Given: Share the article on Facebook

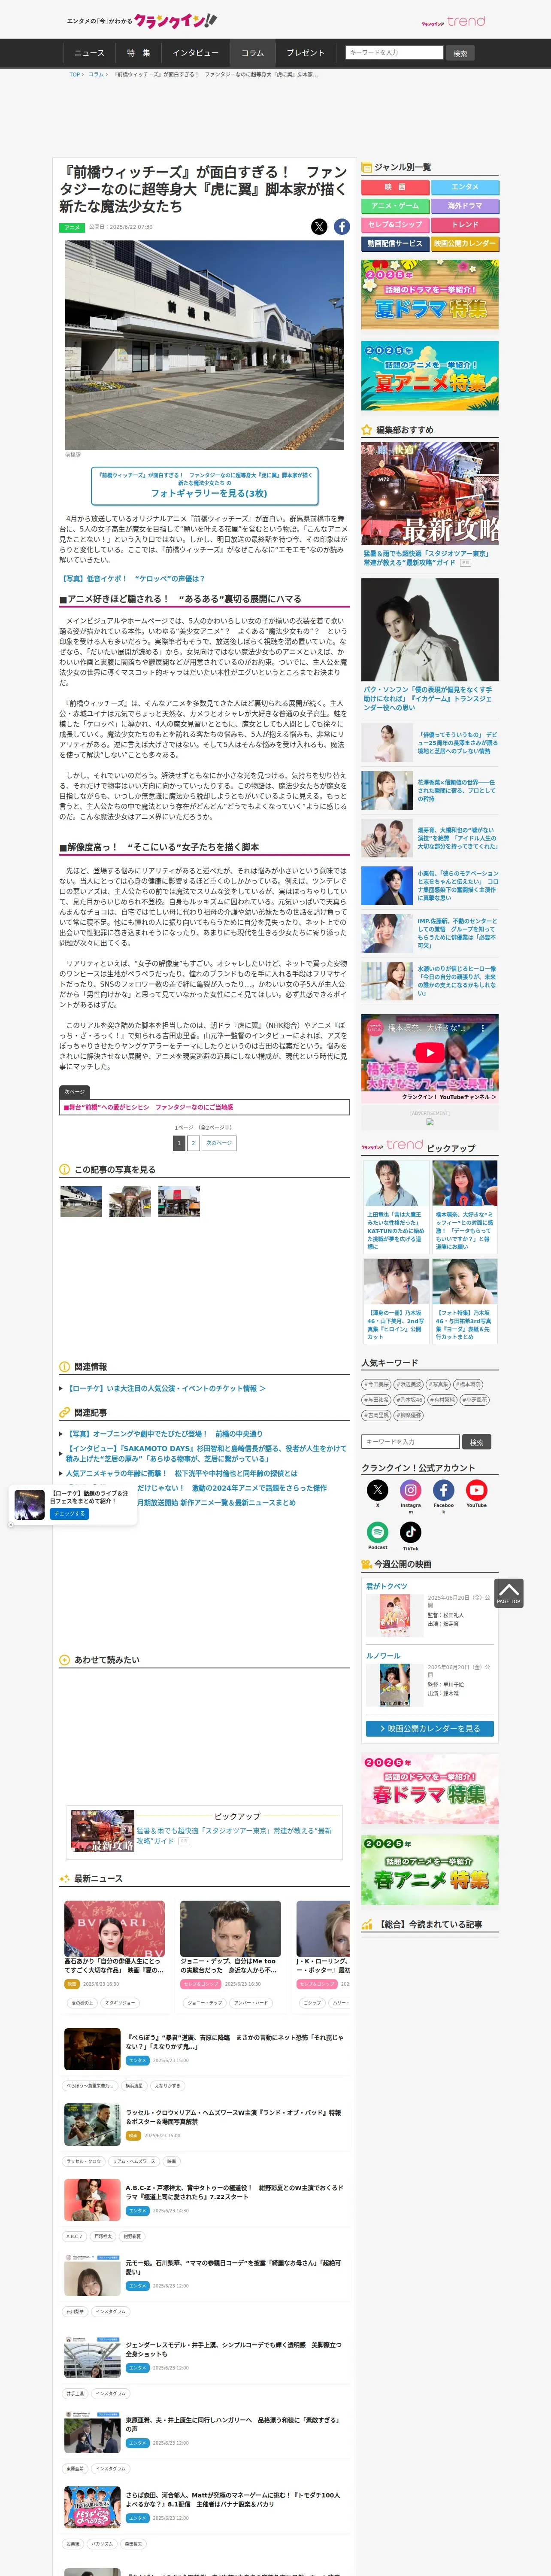Looking at the screenshot, I should tap(342, 227).
